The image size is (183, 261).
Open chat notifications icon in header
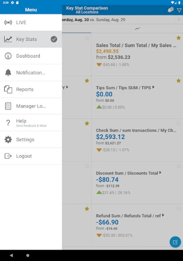click(171, 10)
